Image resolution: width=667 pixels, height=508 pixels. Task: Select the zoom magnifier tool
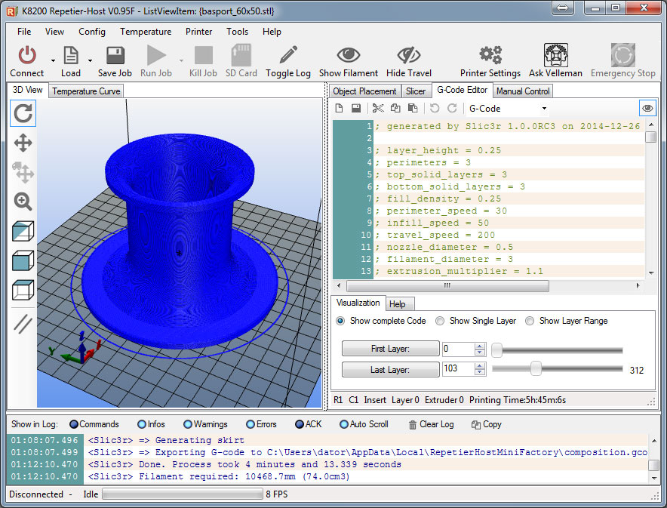click(x=23, y=202)
